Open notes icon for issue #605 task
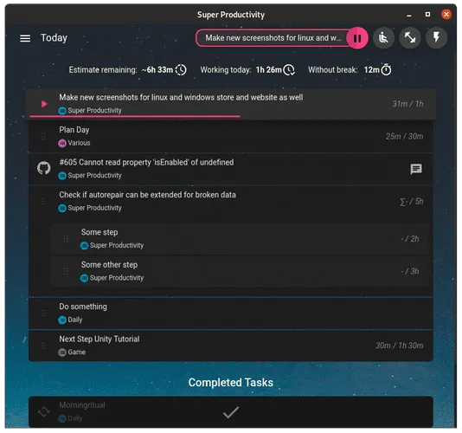The height and width of the screenshot is (433, 462). 416,169
